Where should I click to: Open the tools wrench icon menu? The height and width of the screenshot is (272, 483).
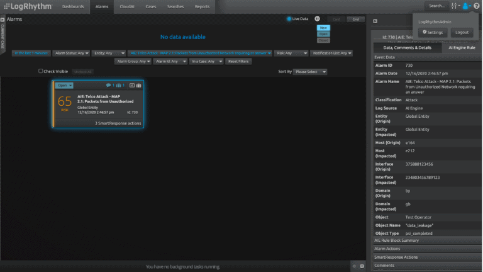coord(455,6)
